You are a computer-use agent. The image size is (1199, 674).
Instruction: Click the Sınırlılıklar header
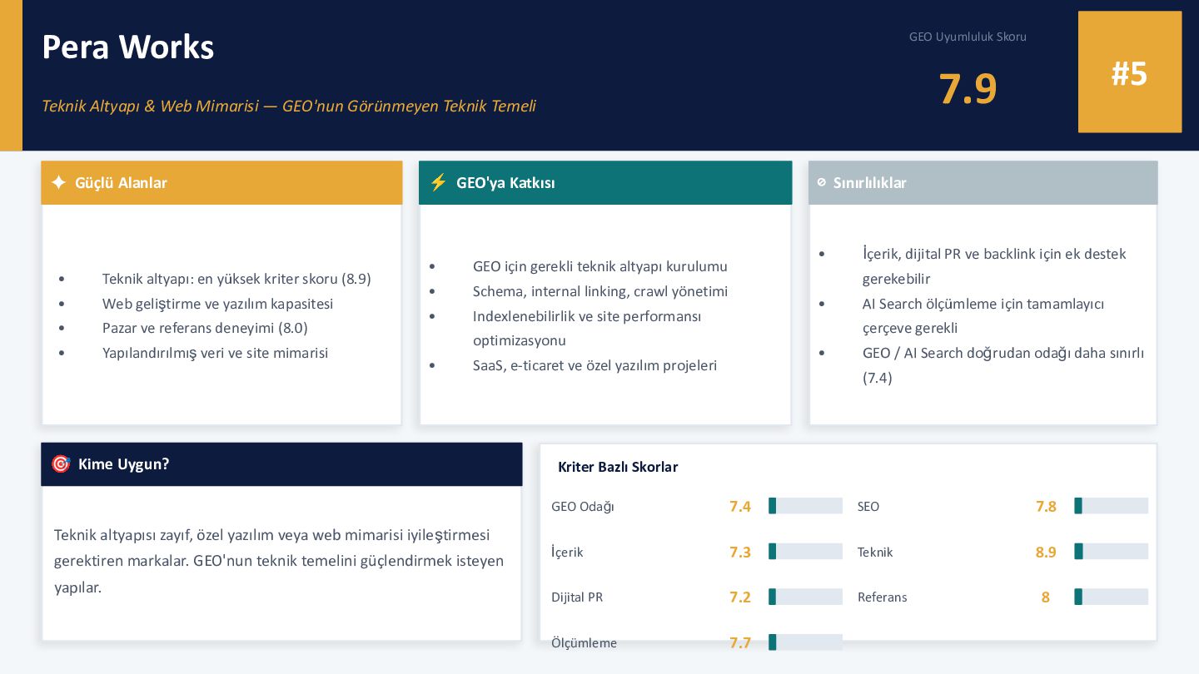(x=983, y=182)
